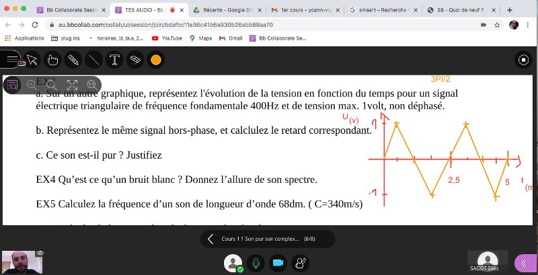Screen dimensions: 538x275
Task: Toggle the microphone audio
Action: 256,263
